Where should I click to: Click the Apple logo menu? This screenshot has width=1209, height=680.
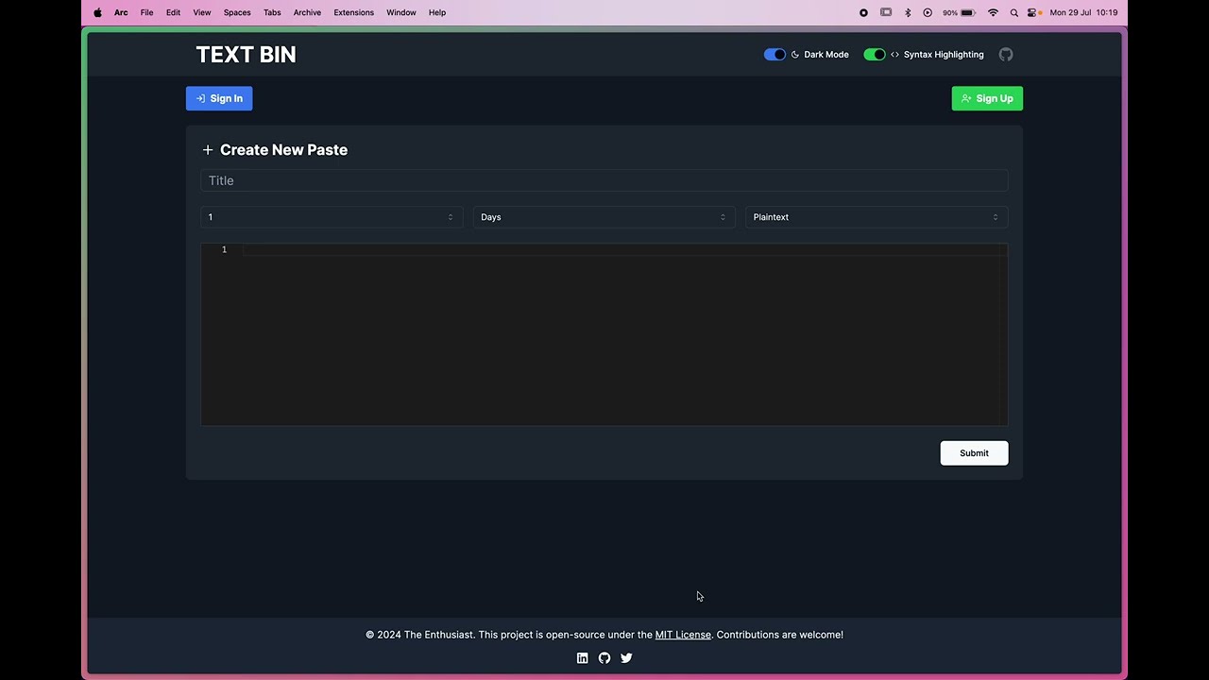click(x=97, y=12)
